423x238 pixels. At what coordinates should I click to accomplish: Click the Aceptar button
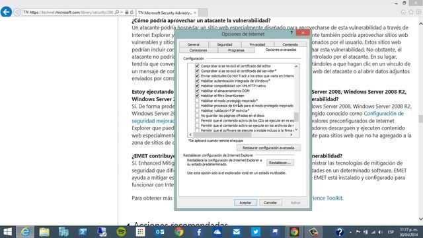(245, 203)
